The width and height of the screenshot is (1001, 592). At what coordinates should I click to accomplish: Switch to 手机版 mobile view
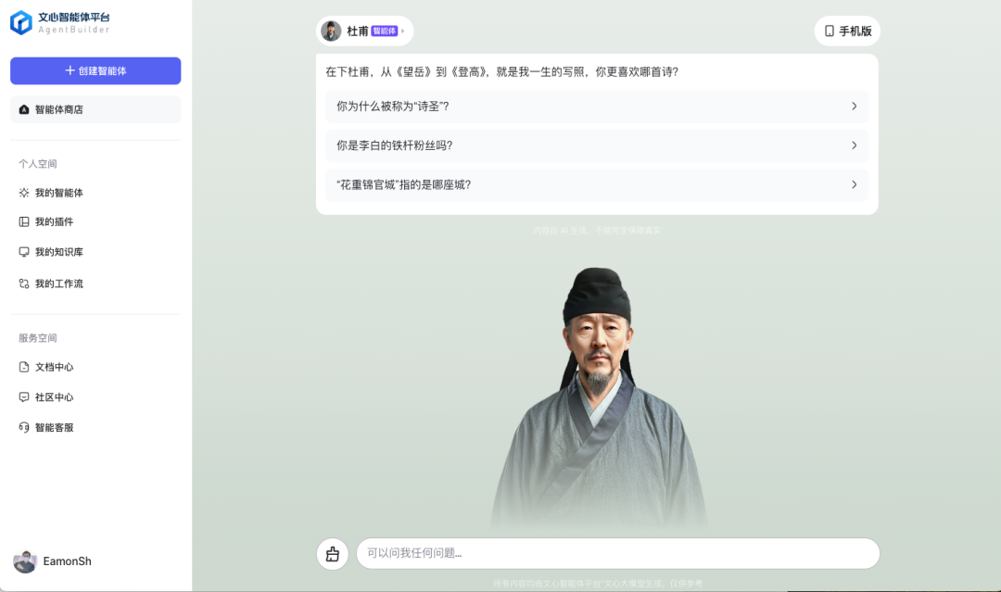tap(847, 31)
